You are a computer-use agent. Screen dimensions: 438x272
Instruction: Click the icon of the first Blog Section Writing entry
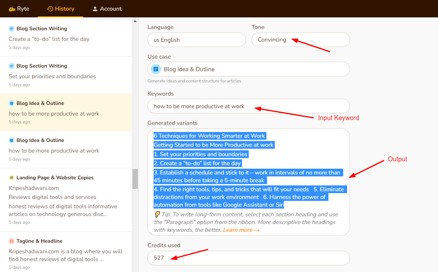click(x=12, y=29)
